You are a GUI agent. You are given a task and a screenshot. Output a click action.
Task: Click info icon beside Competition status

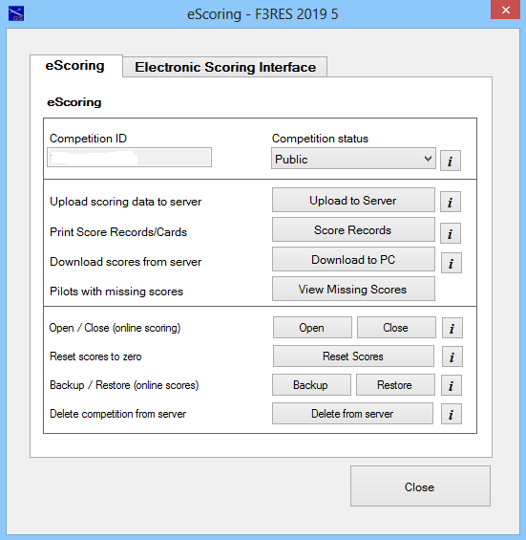tap(451, 161)
